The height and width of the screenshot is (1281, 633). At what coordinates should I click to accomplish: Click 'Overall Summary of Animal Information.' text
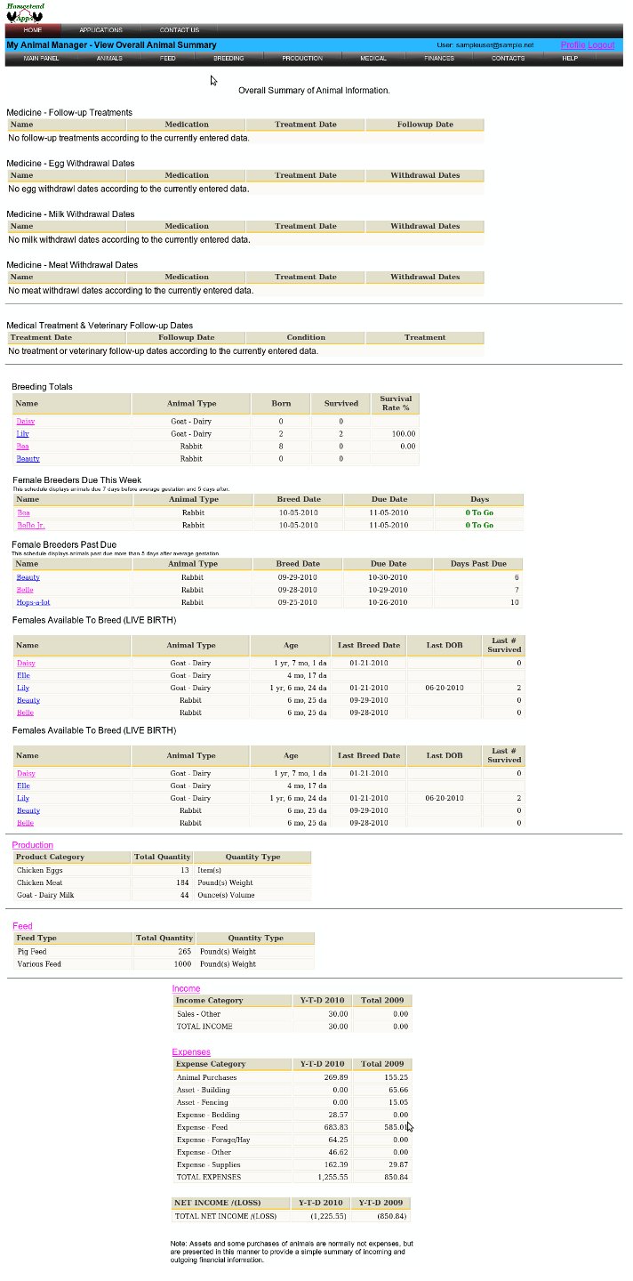click(x=314, y=91)
